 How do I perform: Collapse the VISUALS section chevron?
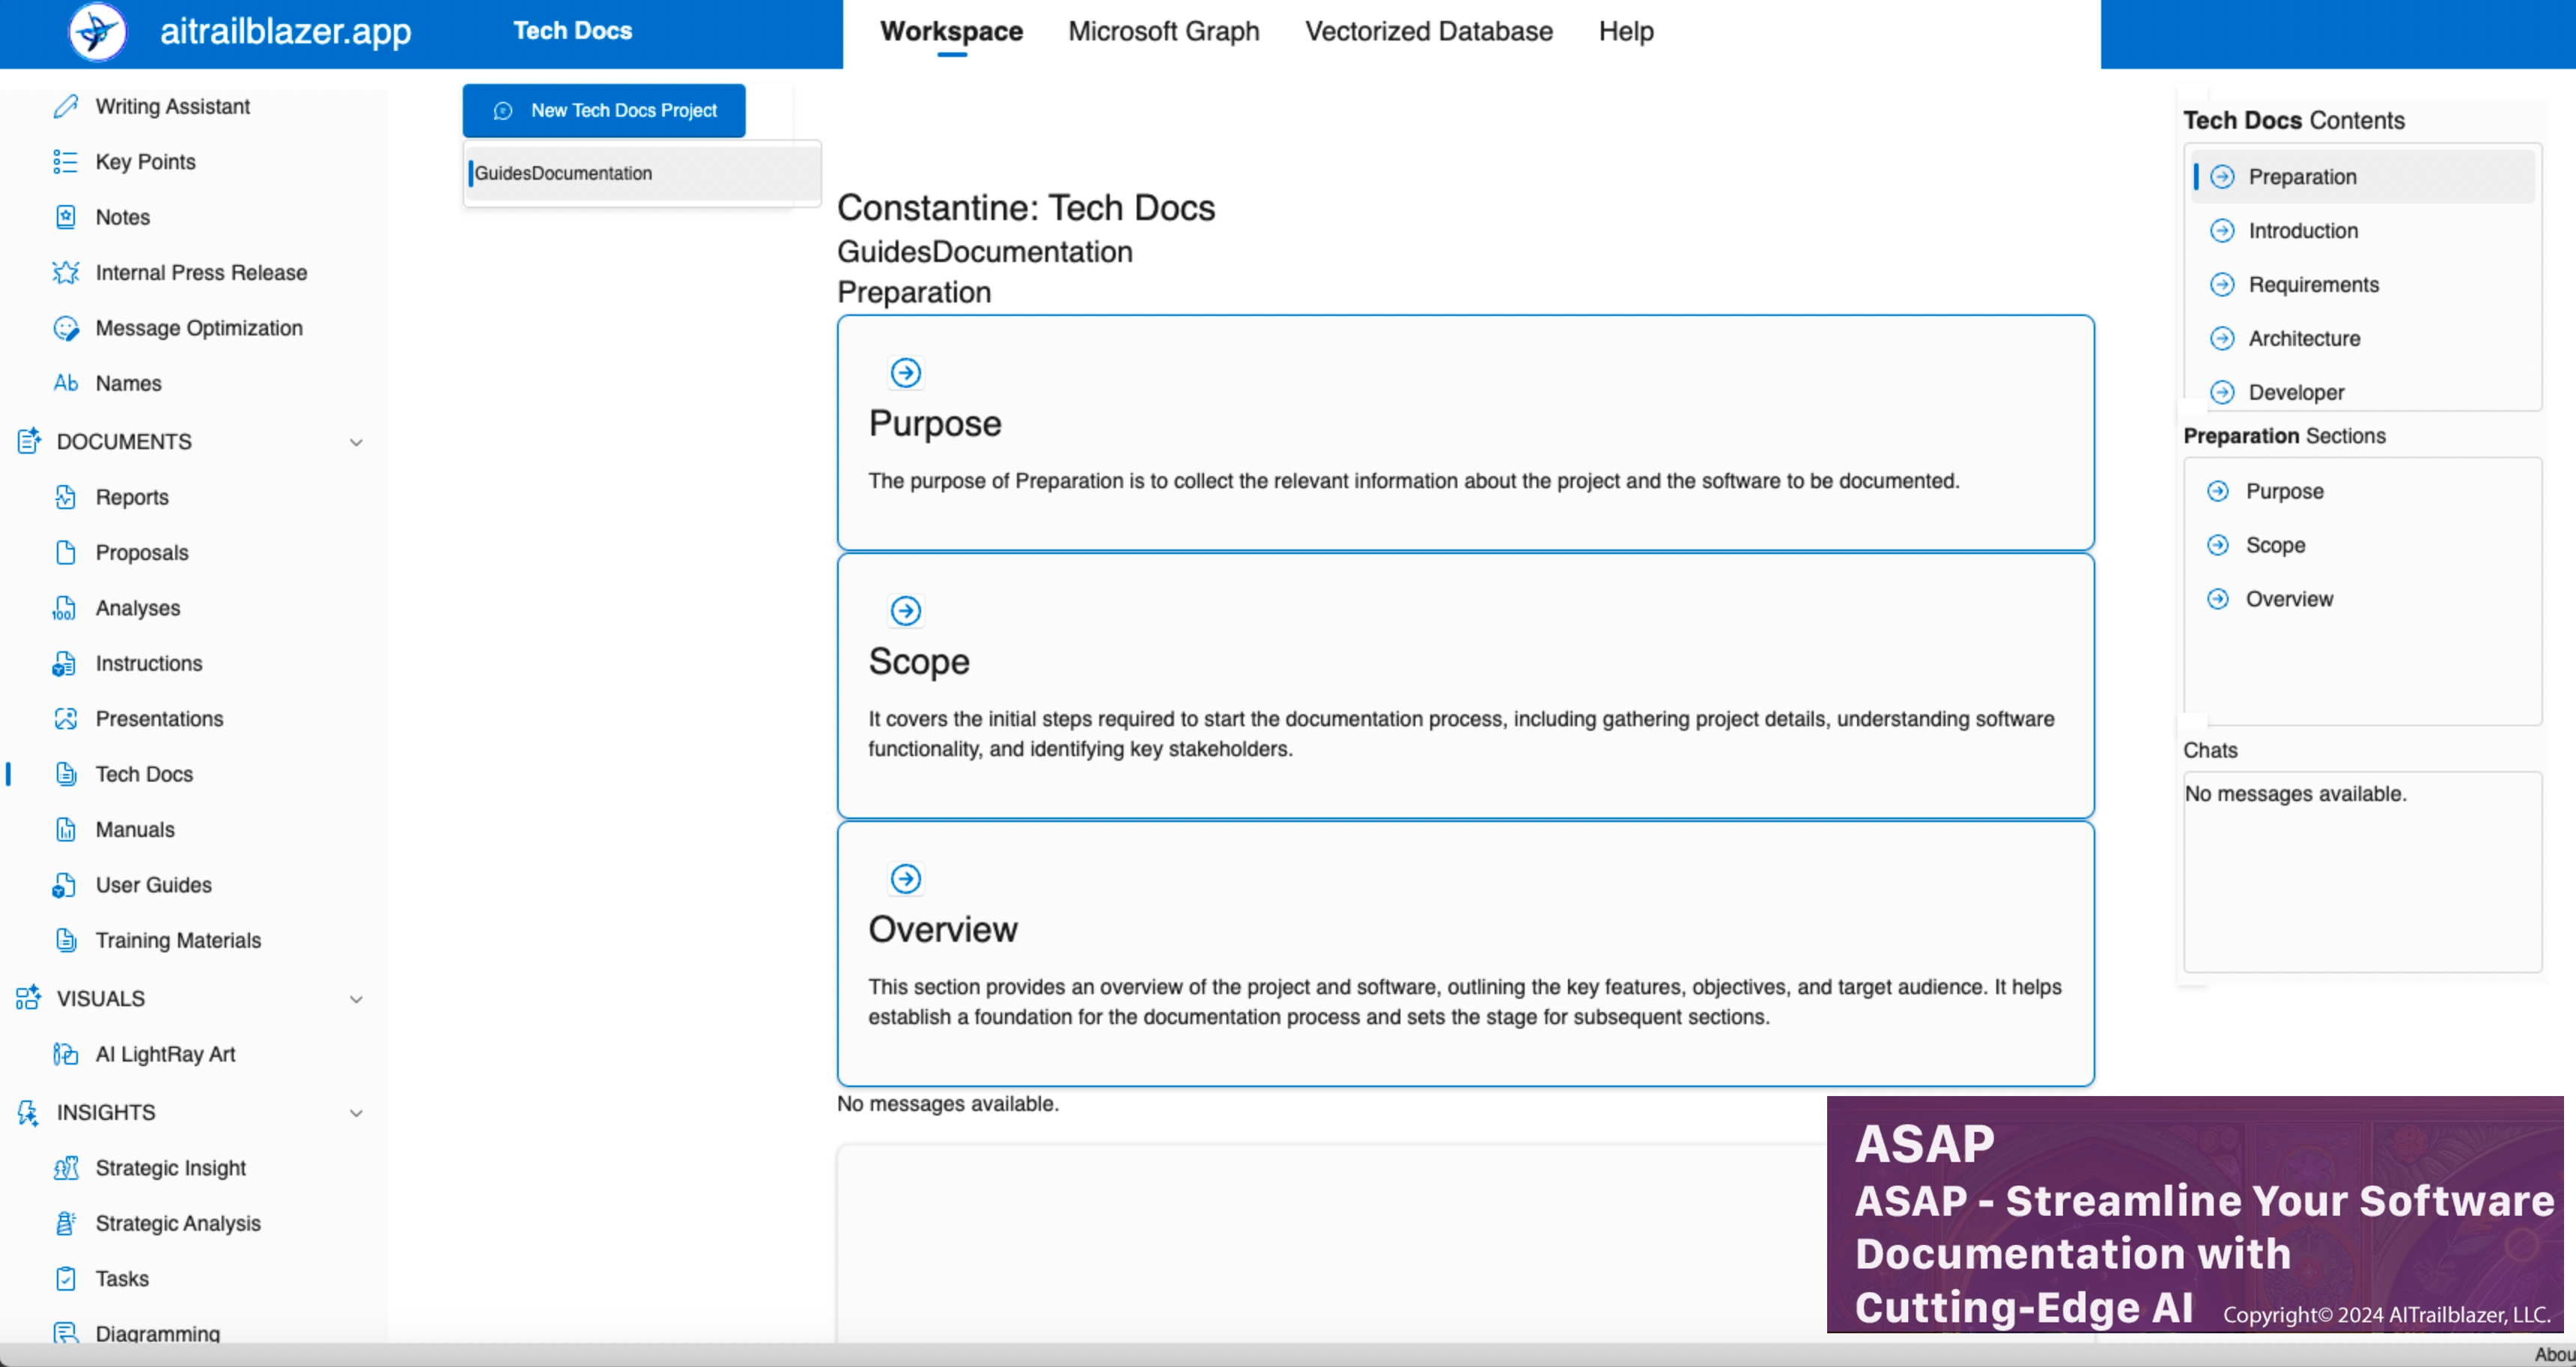pyautogui.click(x=356, y=999)
